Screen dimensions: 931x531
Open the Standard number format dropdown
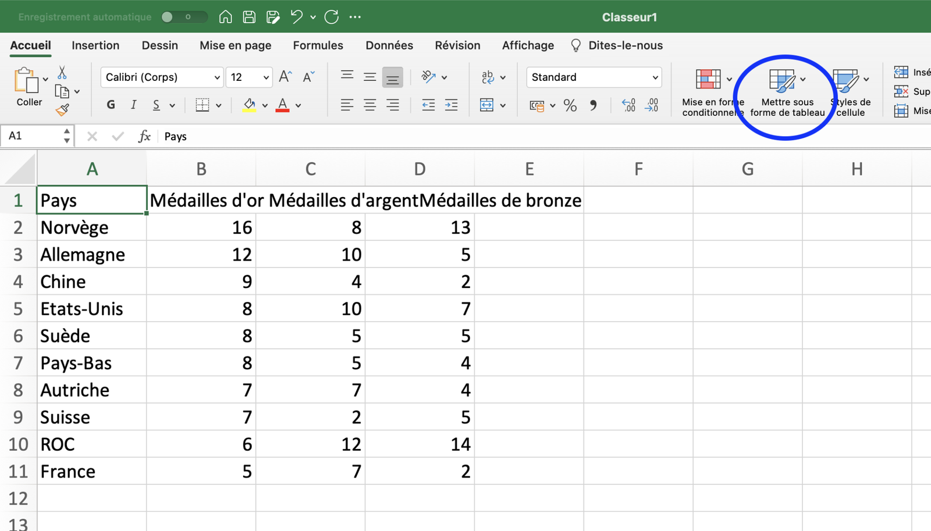593,77
